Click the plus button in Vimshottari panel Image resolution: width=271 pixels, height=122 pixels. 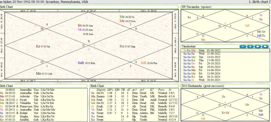click(x=250, y=46)
